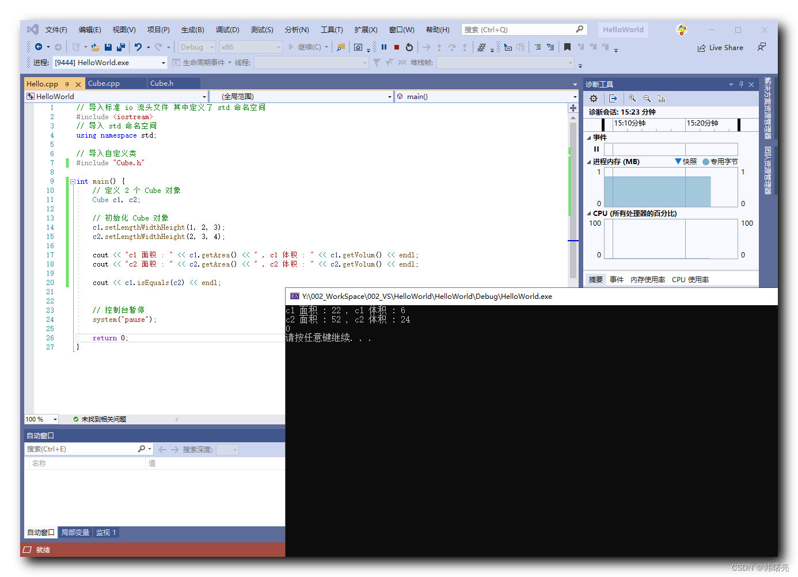798x577 pixels.
Task: Zoom in on diagnostic timeline
Action: pos(632,98)
